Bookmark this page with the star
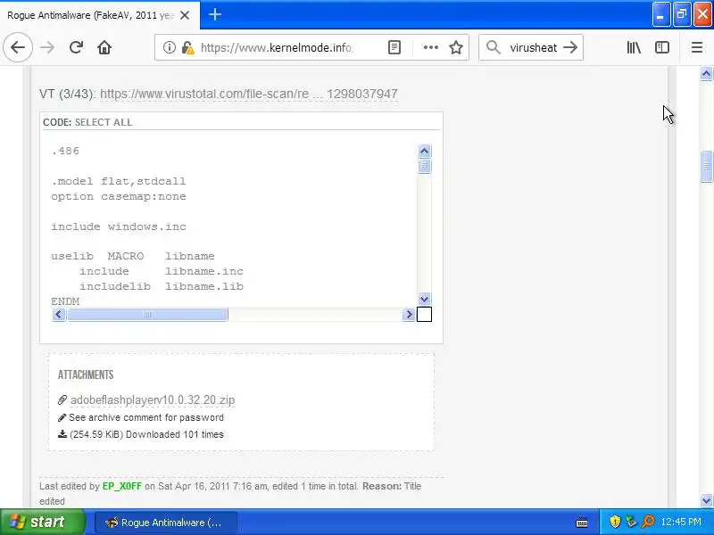Viewport: 714px width, 535px height. click(456, 47)
